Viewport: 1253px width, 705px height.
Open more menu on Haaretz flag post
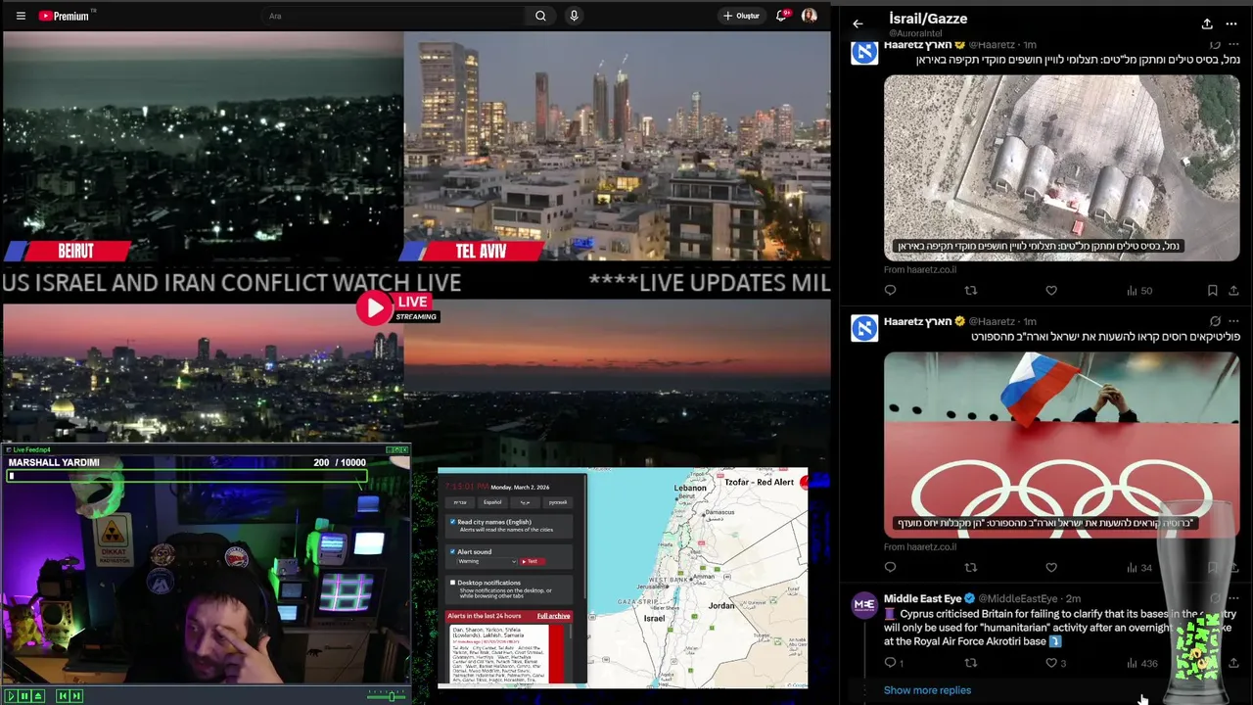tap(1233, 321)
